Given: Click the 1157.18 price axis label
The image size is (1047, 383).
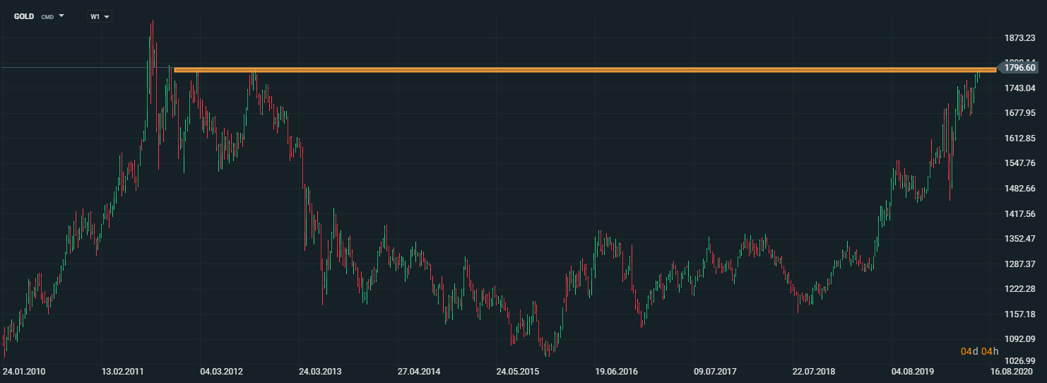Looking at the screenshot, I should point(1020,314).
